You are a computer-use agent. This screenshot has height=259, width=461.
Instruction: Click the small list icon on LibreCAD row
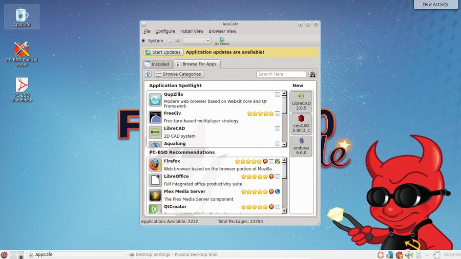point(277,128)
